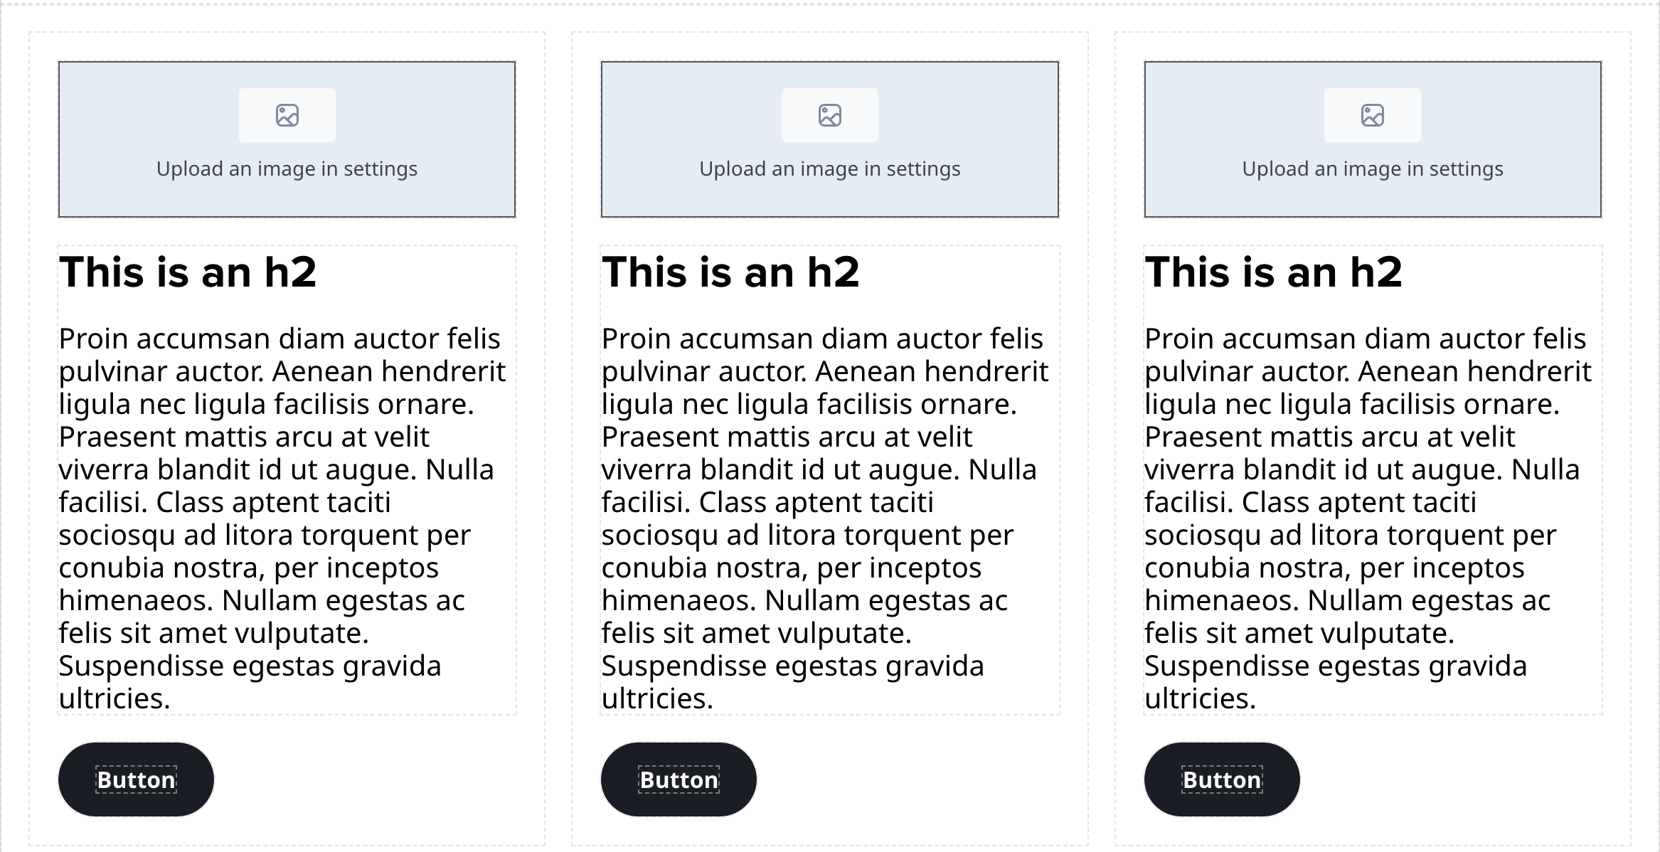1660x852 pixels.
Task: Click the image placeholder icon in the middle card
Action: point(829,115)
